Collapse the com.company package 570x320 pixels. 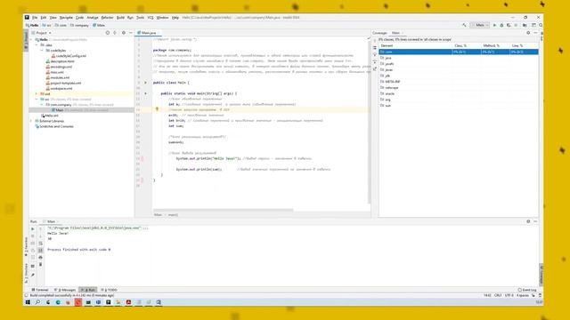pyautogui.click(x=42, y=105)
